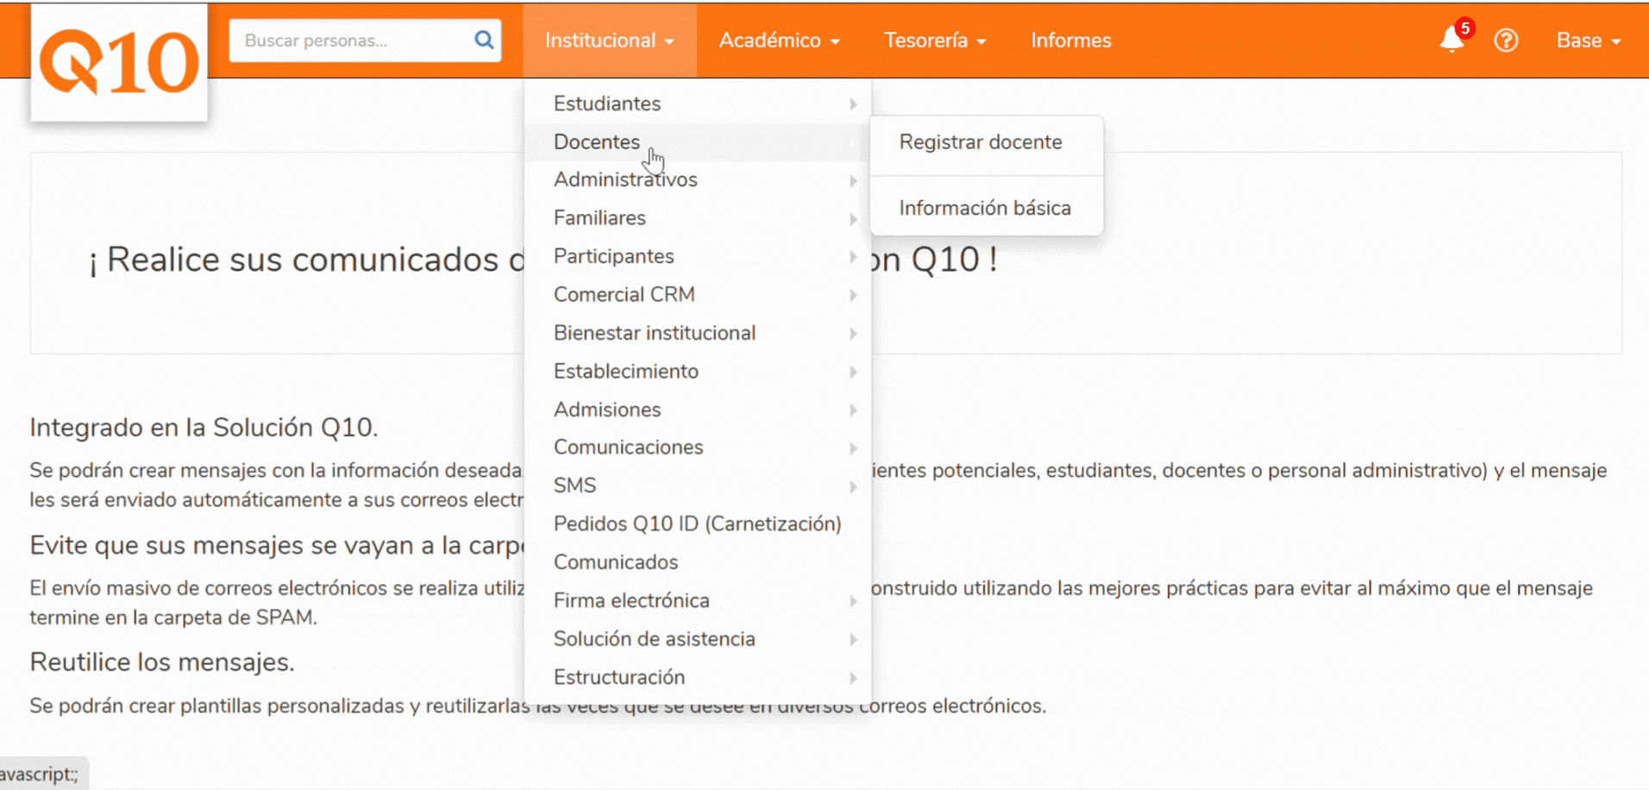This screenshot has width=1649, height=790.
Task: Select Bienestar institucional menu entry
Action: tap(697, 333)
